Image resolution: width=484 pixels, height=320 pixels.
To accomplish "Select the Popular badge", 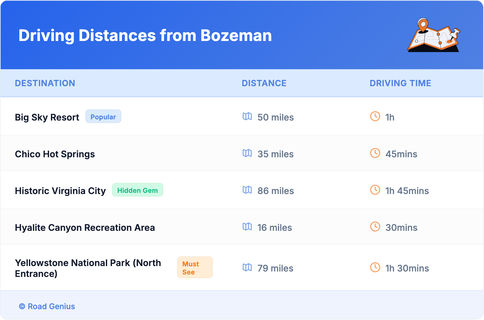I will [x=103, y=117].
